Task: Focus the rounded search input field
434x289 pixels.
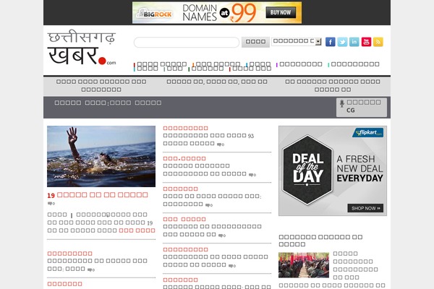Action: point(187,43)
